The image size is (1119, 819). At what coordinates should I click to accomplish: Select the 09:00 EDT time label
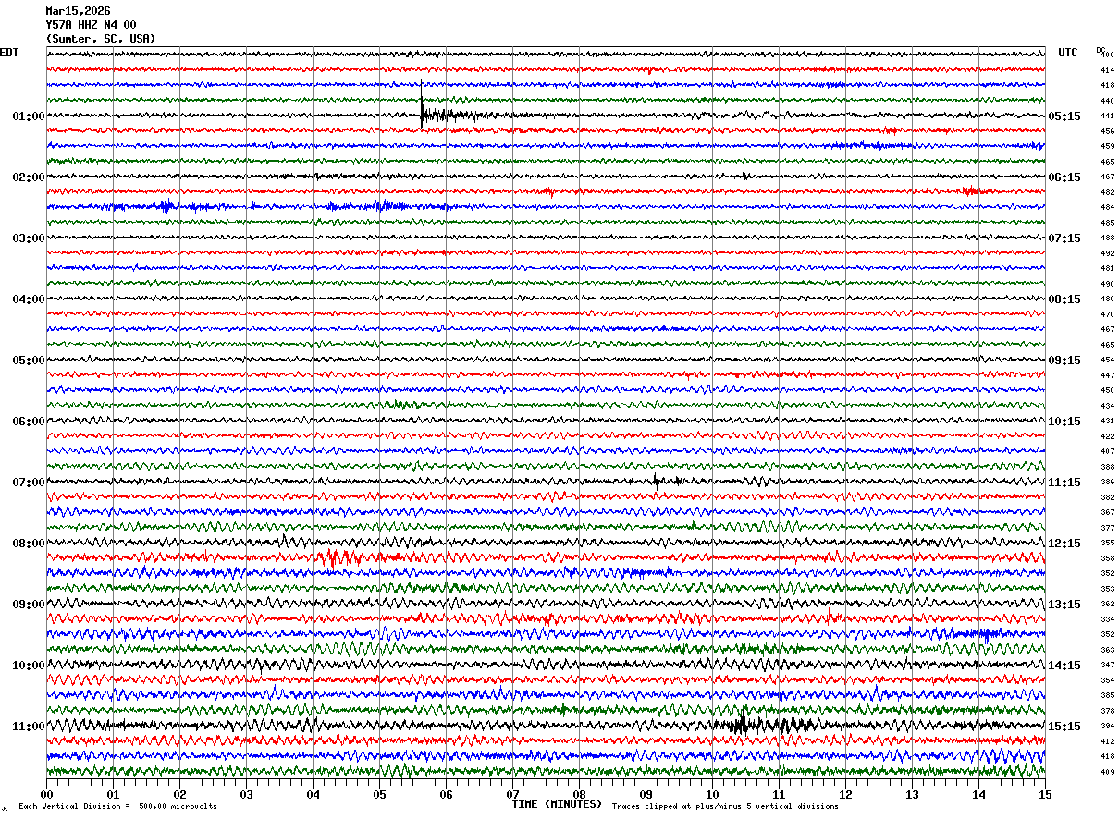tap(29, 605)
